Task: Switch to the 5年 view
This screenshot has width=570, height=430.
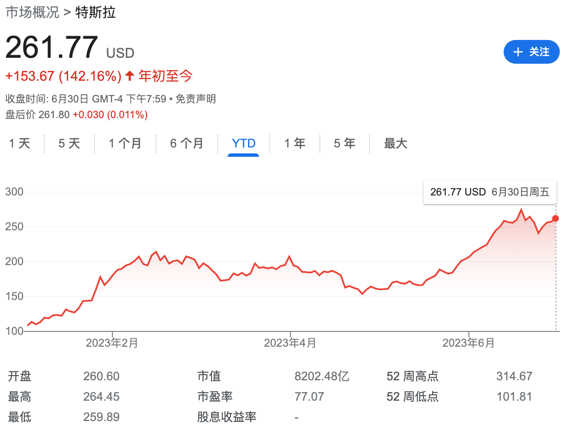Action: pyautogui.click(x=345, y=144)
